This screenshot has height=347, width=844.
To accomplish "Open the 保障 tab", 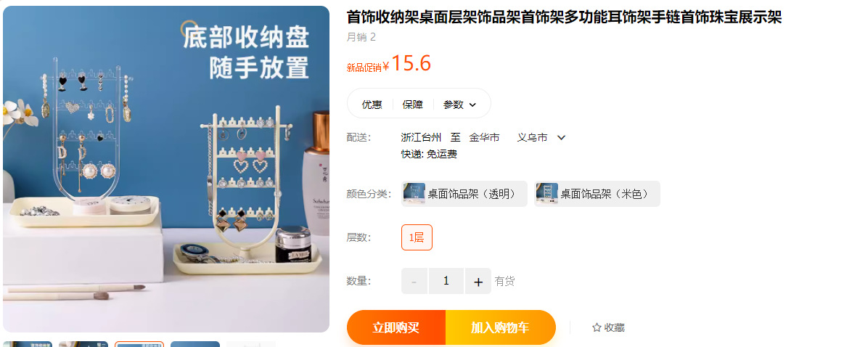I will [413, 105].
